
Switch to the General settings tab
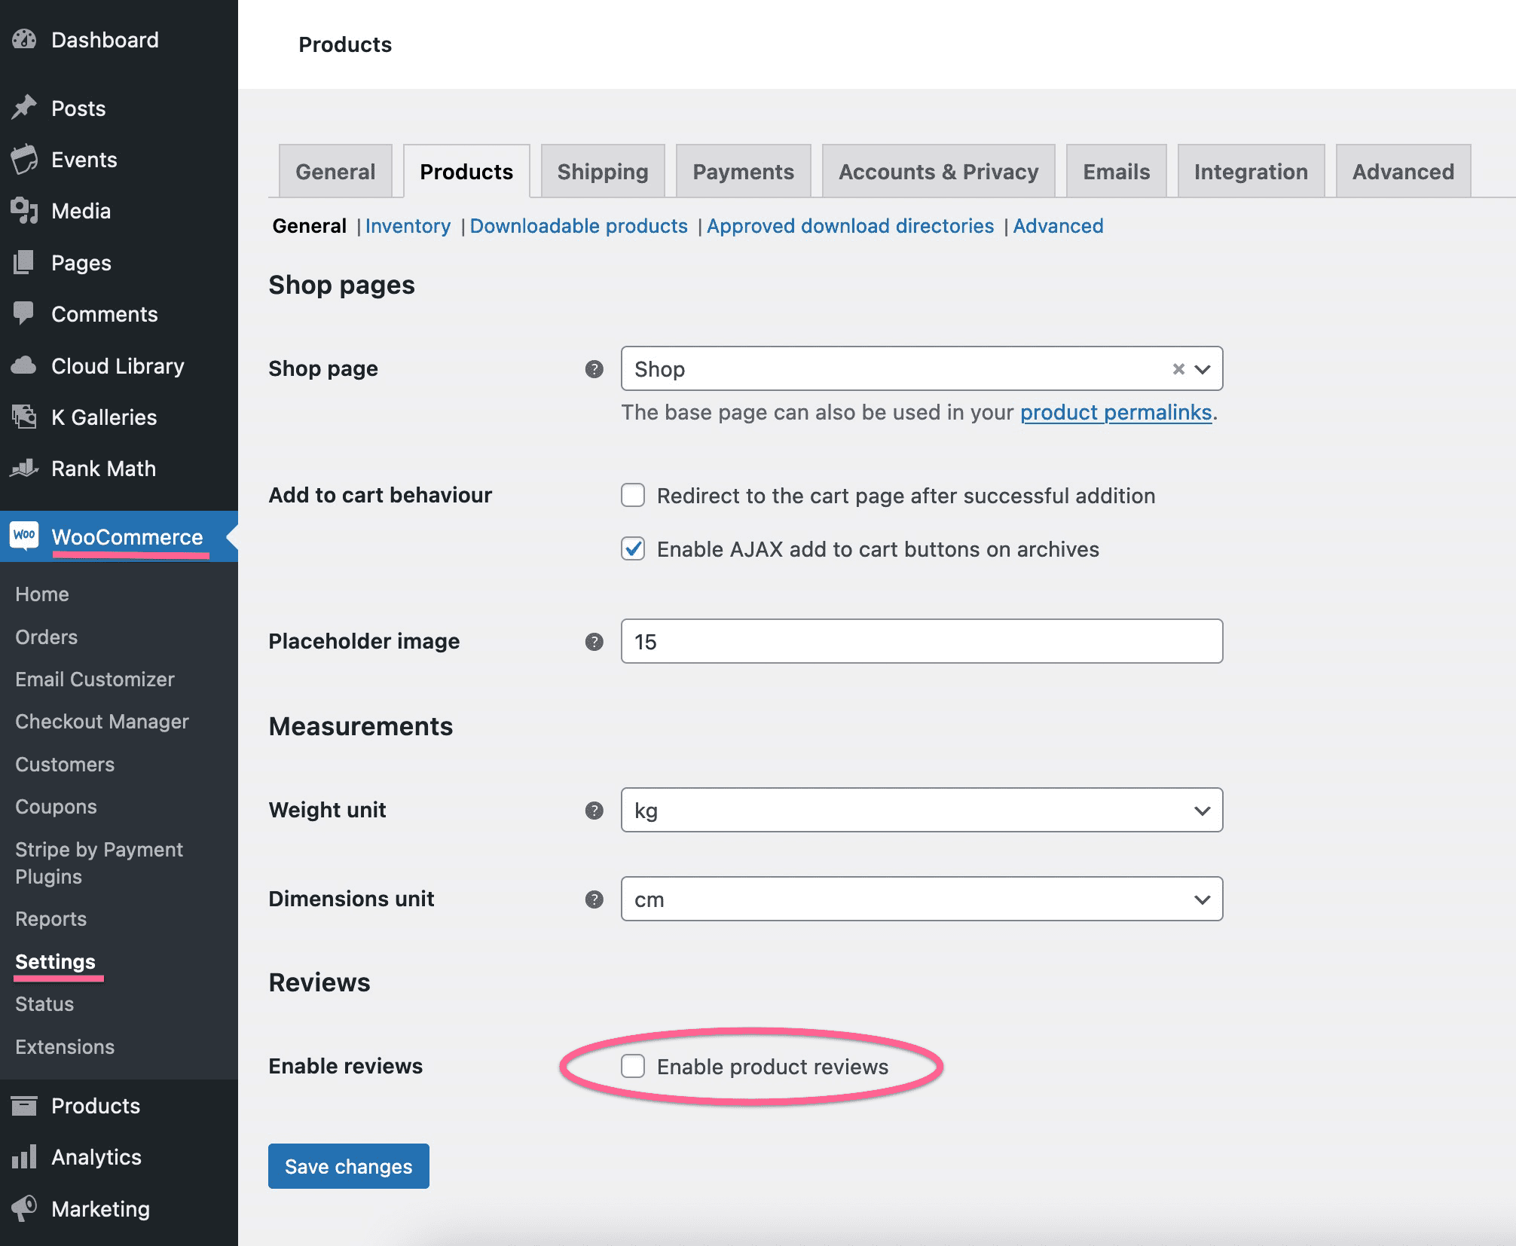pos(335,171)
